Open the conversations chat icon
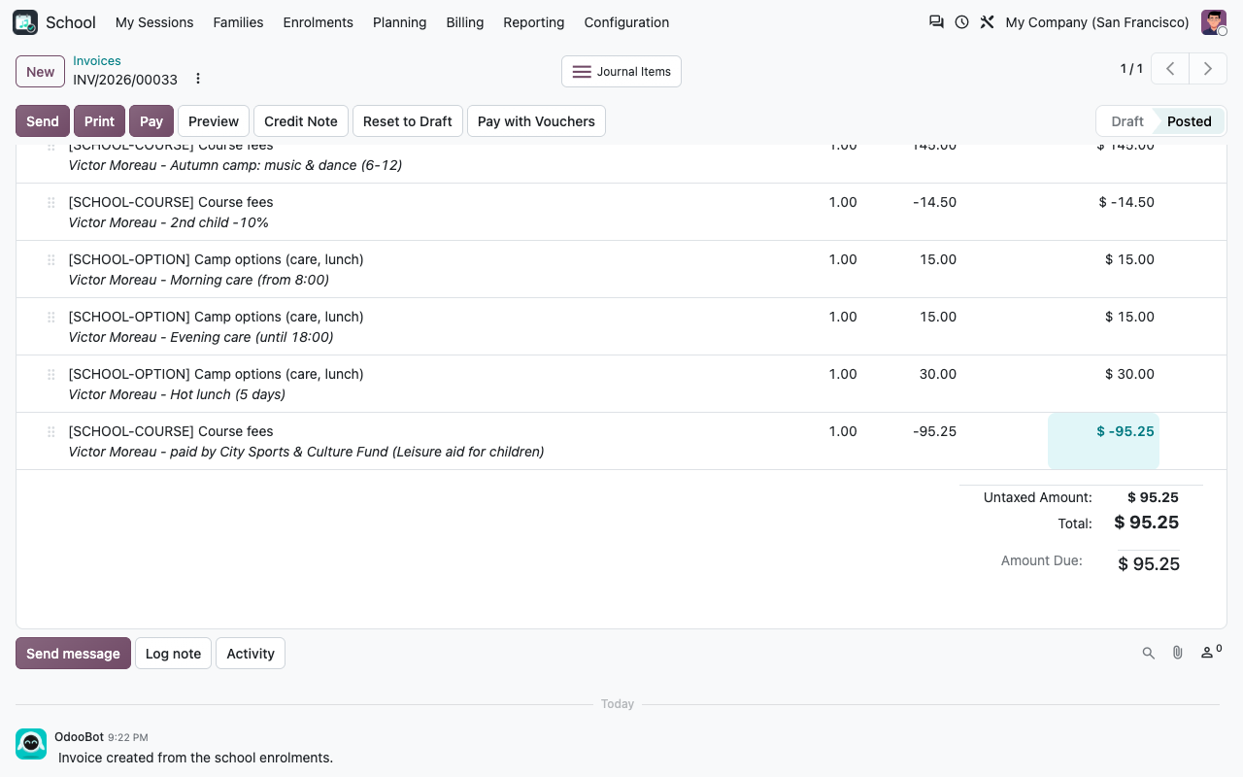 (x=936, y=22)
